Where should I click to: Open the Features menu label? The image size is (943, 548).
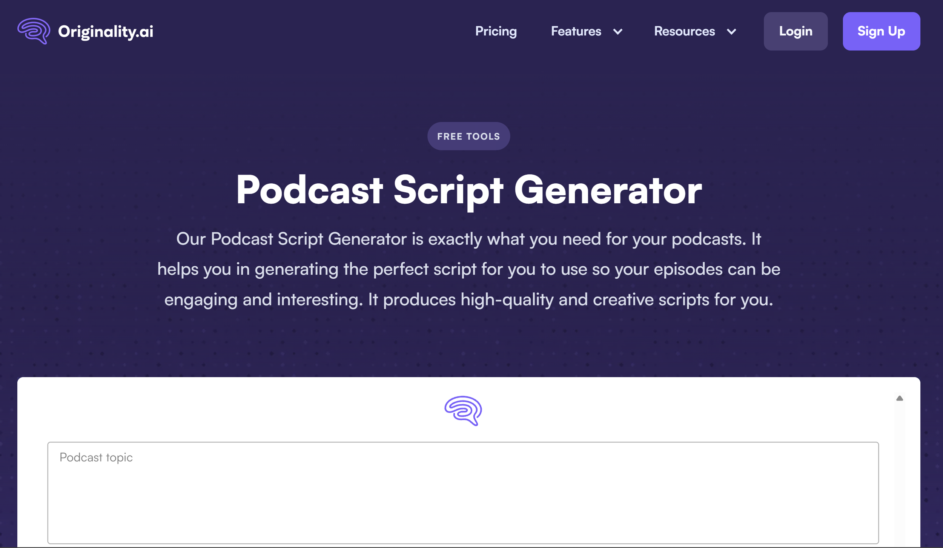click(x=576, y=31)
